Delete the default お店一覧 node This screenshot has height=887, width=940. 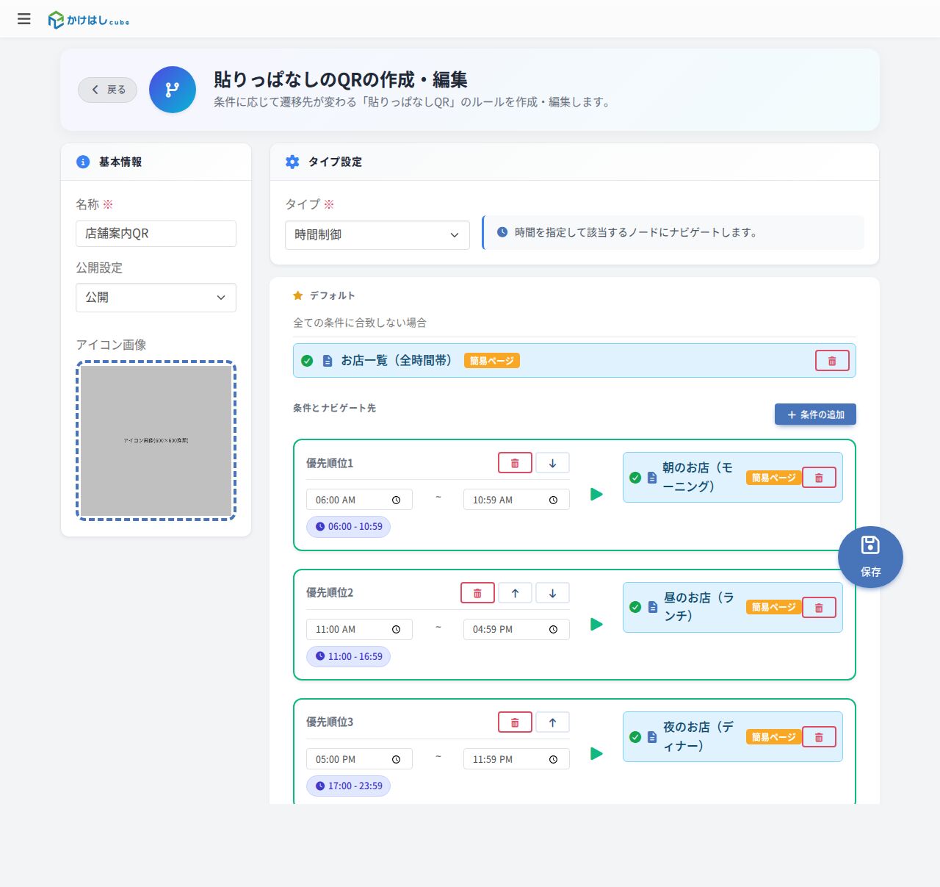[x=832, y=361]
